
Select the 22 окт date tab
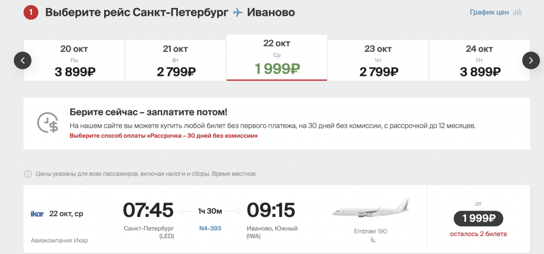tap(277, 57)
